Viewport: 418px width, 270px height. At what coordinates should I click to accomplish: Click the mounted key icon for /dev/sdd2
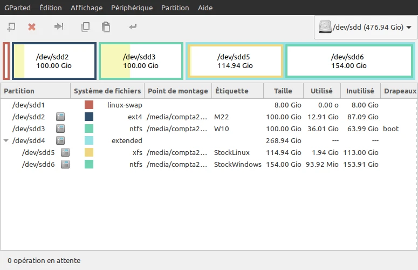pos(60,117)
